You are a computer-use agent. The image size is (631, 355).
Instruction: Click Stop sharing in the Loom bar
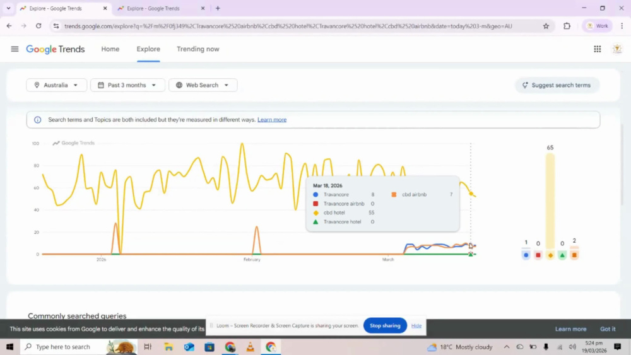click(385, 325)
